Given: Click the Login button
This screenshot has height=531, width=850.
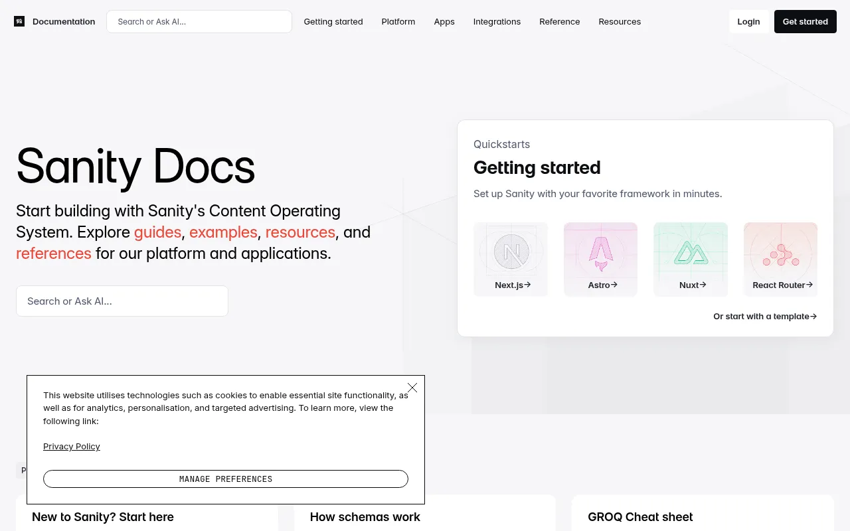Looking at the screenshot, I should pos(748,21).
